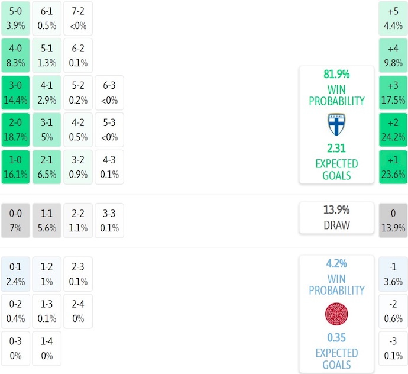Click the 4.2% win probability text
408x374 pixels.
click(x=336, y=264)
